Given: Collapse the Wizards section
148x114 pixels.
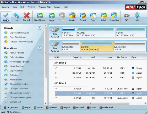Looking at the screenshot, I should pos(40,28).
